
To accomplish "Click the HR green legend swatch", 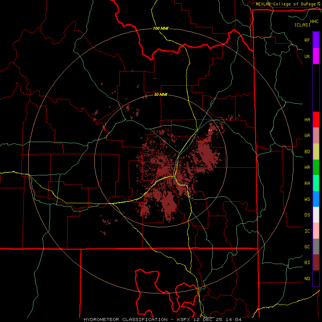I will 316,167.
